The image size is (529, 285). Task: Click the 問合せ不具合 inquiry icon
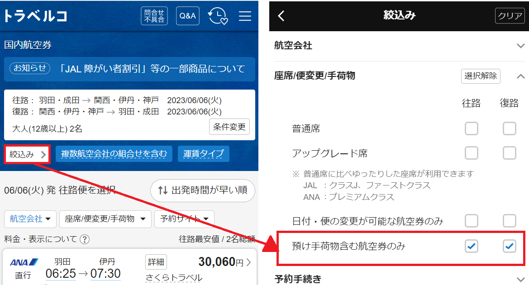click(154, 16)
